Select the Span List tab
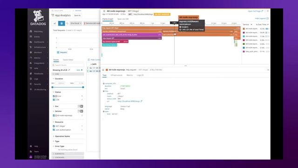Viewport: 298px width, 168px height. (123, 19)
